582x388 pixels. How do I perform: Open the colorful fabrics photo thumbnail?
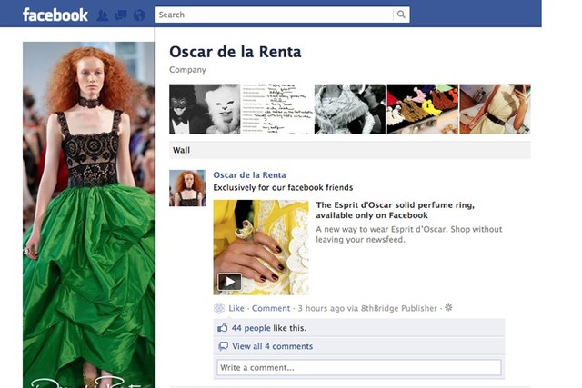pos(422,109)
